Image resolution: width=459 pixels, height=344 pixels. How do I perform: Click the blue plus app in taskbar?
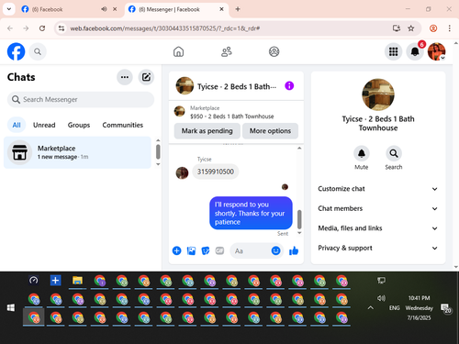coord(55,281)
